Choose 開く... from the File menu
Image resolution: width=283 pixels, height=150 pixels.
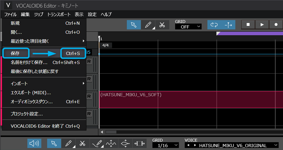(x=45, y=32)
